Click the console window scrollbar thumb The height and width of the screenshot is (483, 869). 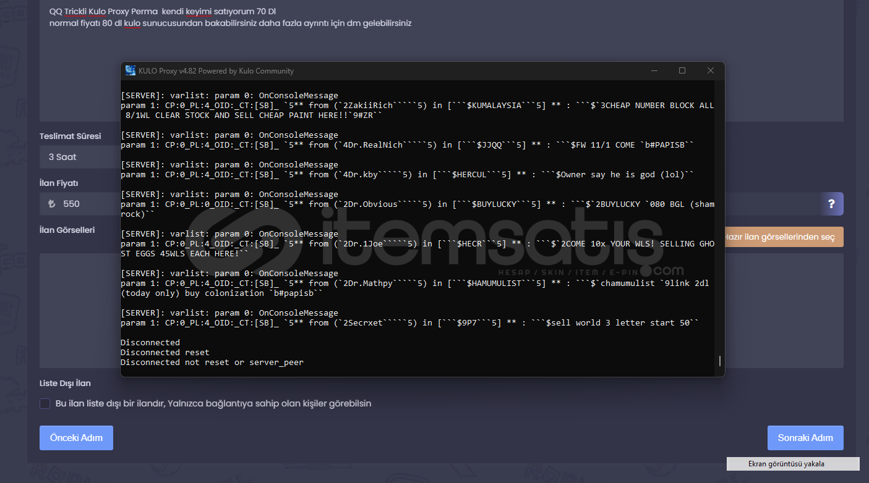(x=719, y=361)
